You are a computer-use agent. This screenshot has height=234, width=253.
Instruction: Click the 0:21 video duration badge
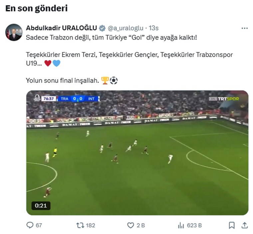41,205
